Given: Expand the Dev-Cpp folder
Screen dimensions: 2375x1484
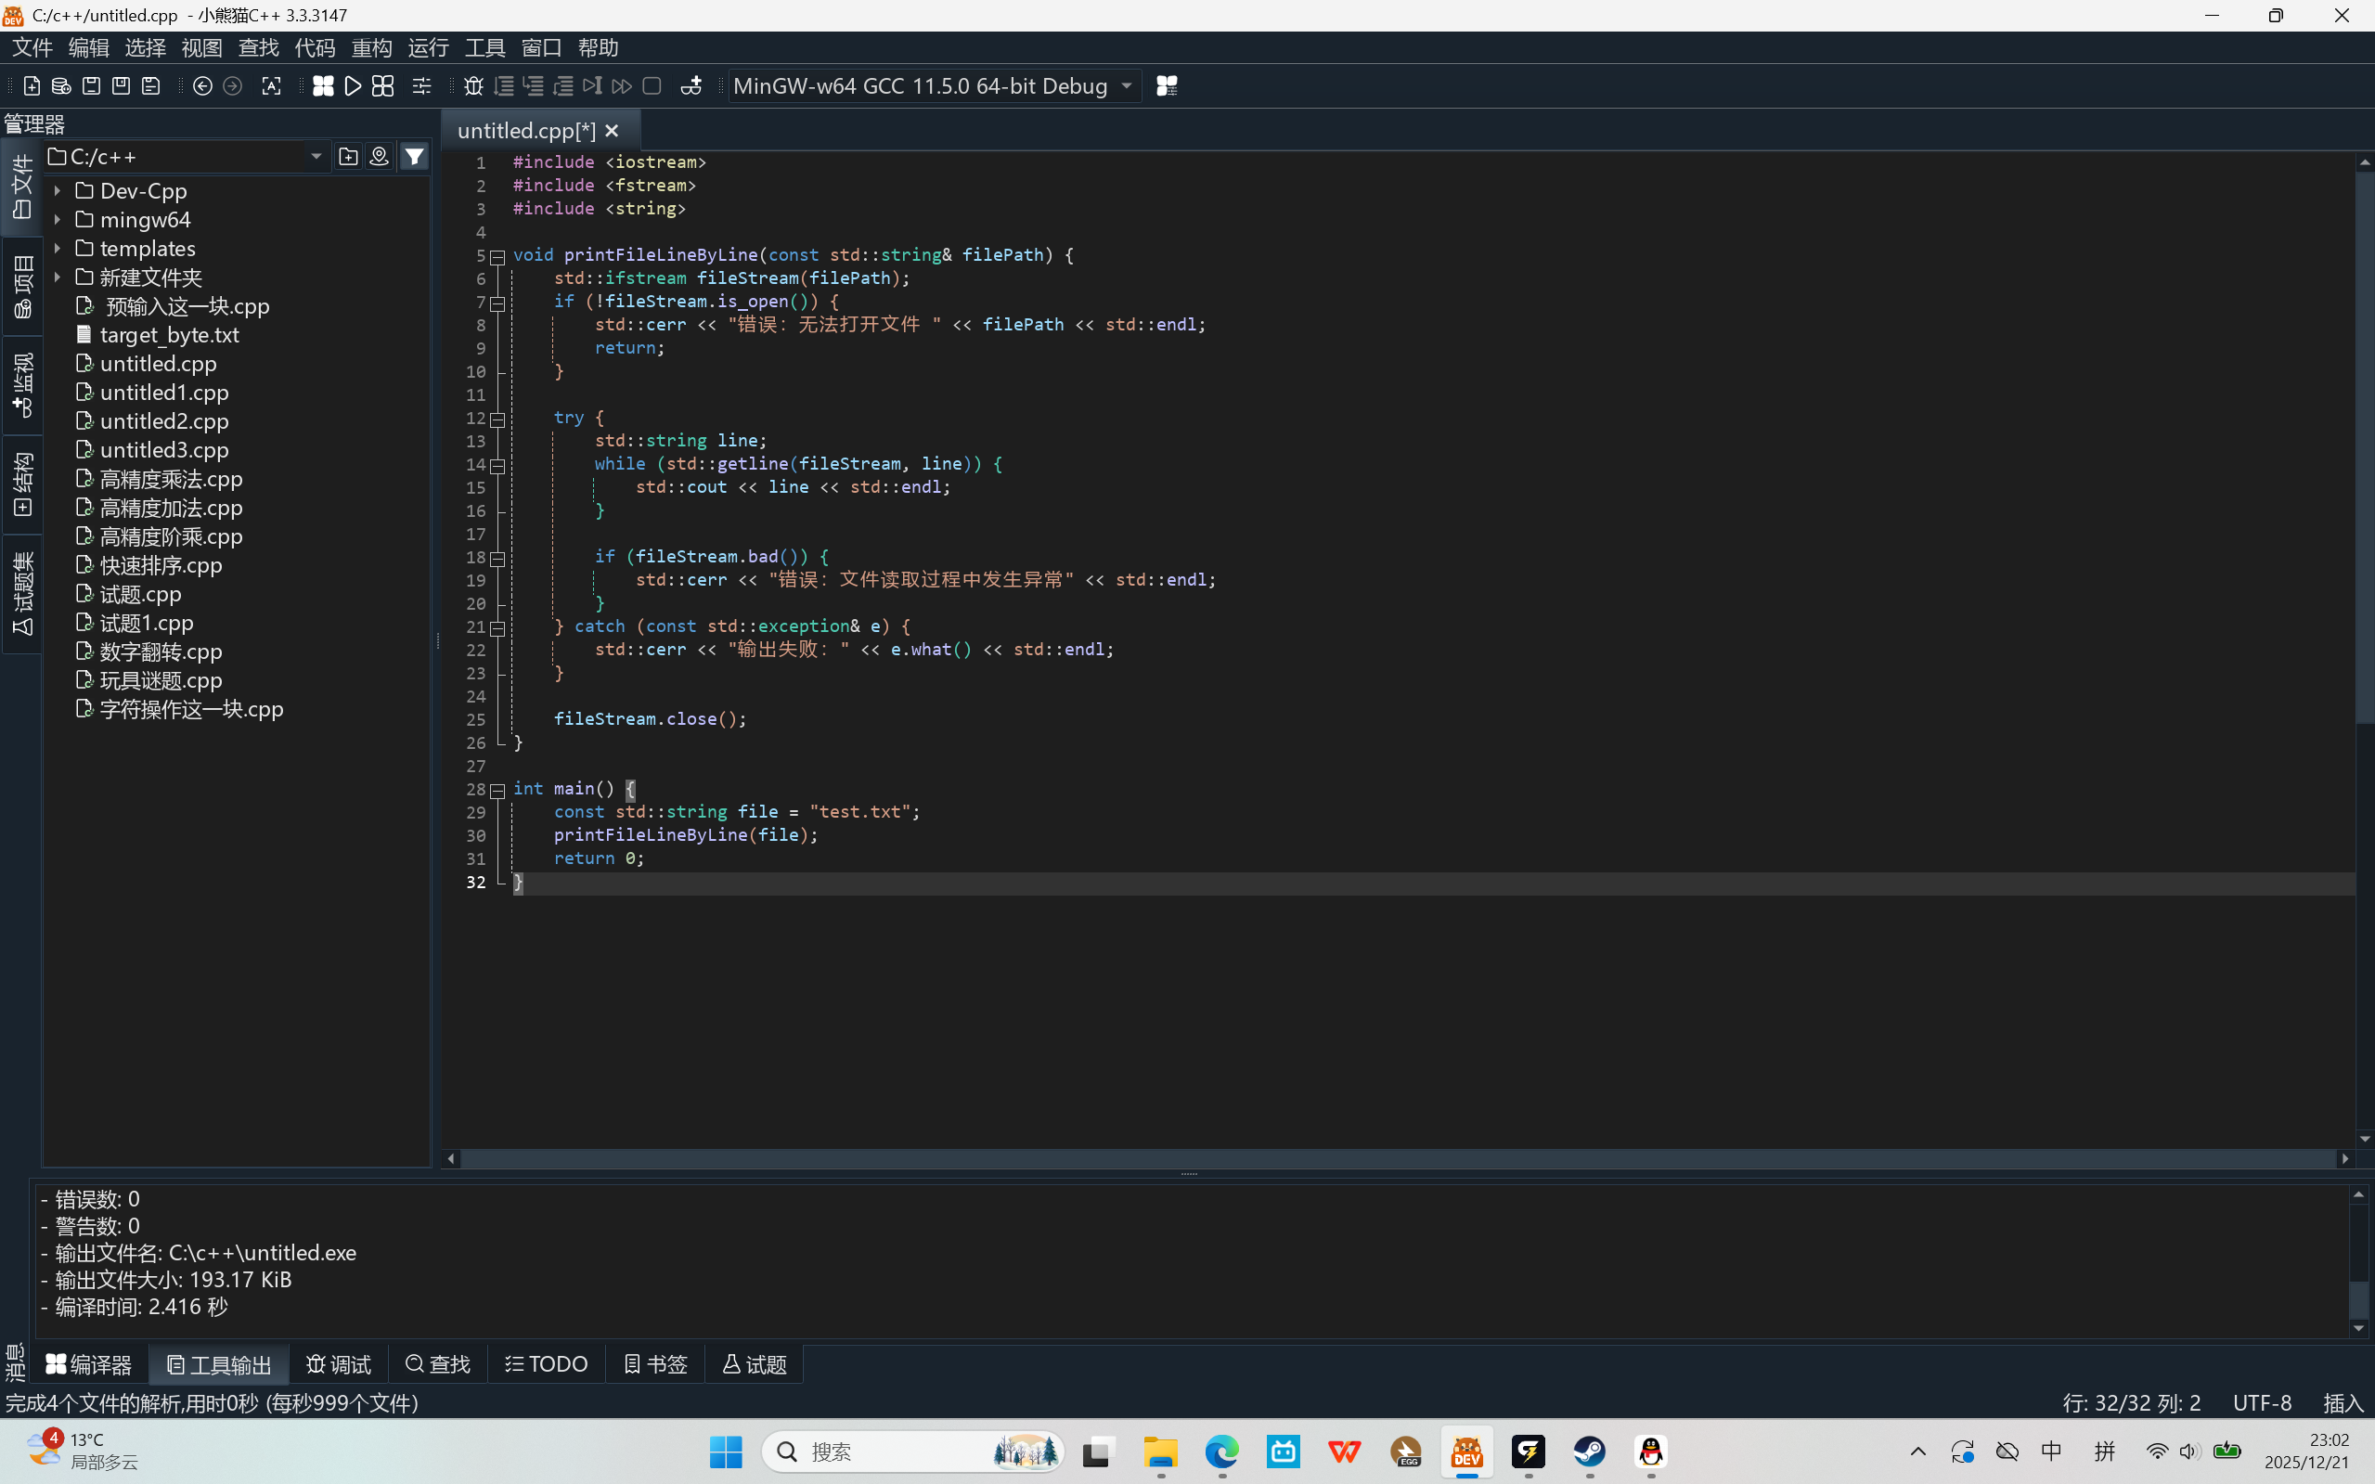Looking at the screenshot, I should coord(57,191).
